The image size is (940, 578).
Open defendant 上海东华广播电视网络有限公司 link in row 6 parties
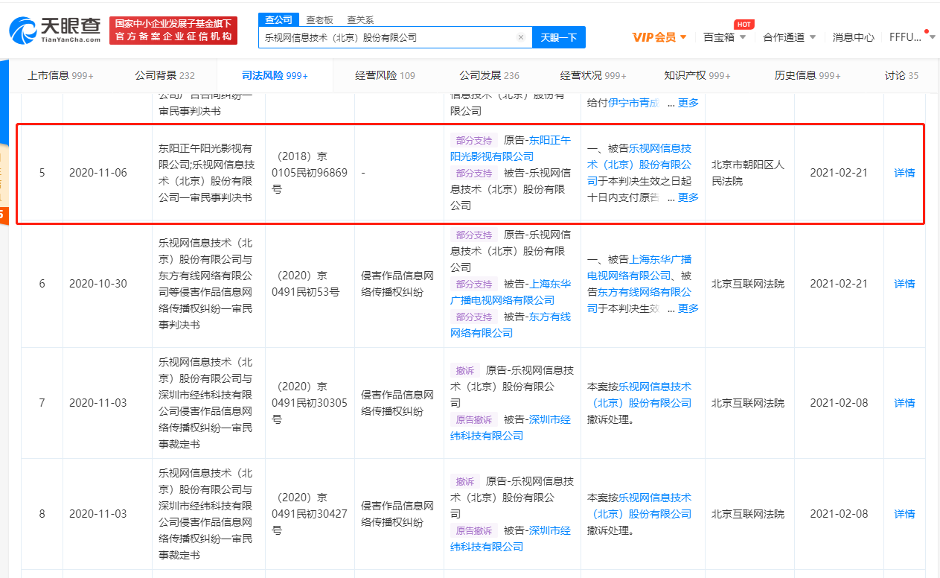[511, 292]
